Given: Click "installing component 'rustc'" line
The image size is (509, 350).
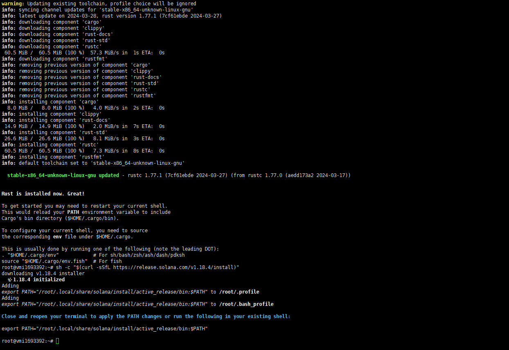Looking at the screenshot, I should coord(50,145).
